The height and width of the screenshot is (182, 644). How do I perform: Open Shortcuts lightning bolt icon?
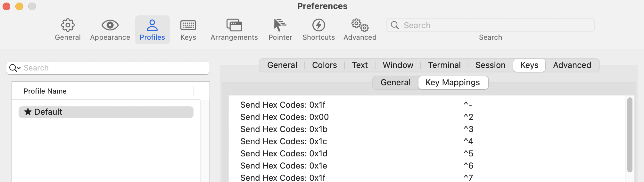click(x=318, y=25)
